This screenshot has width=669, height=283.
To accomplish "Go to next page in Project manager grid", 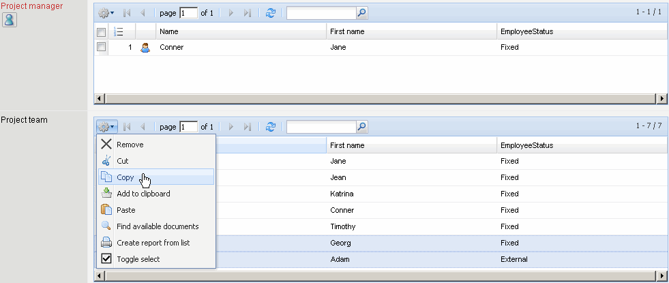I will 232,13.
